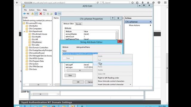Select DC=unrwa,DC=org root node

point(33,23)
